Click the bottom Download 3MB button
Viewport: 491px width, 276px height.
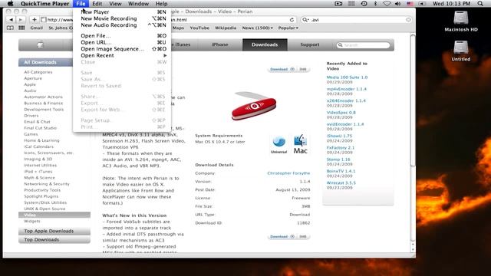[x=288, y=237]
